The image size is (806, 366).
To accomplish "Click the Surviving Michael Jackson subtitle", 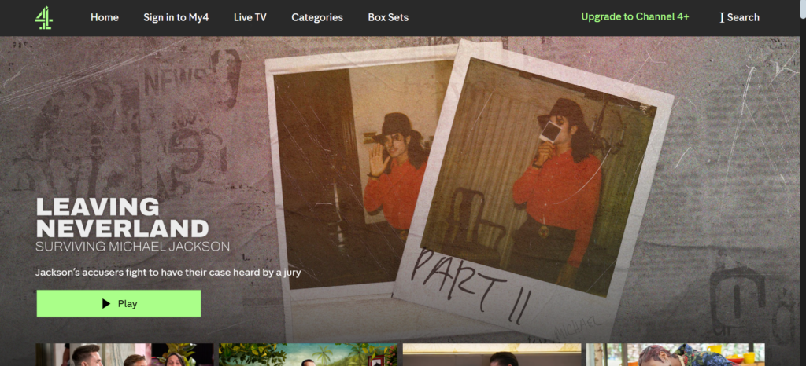I will (132, 247).
